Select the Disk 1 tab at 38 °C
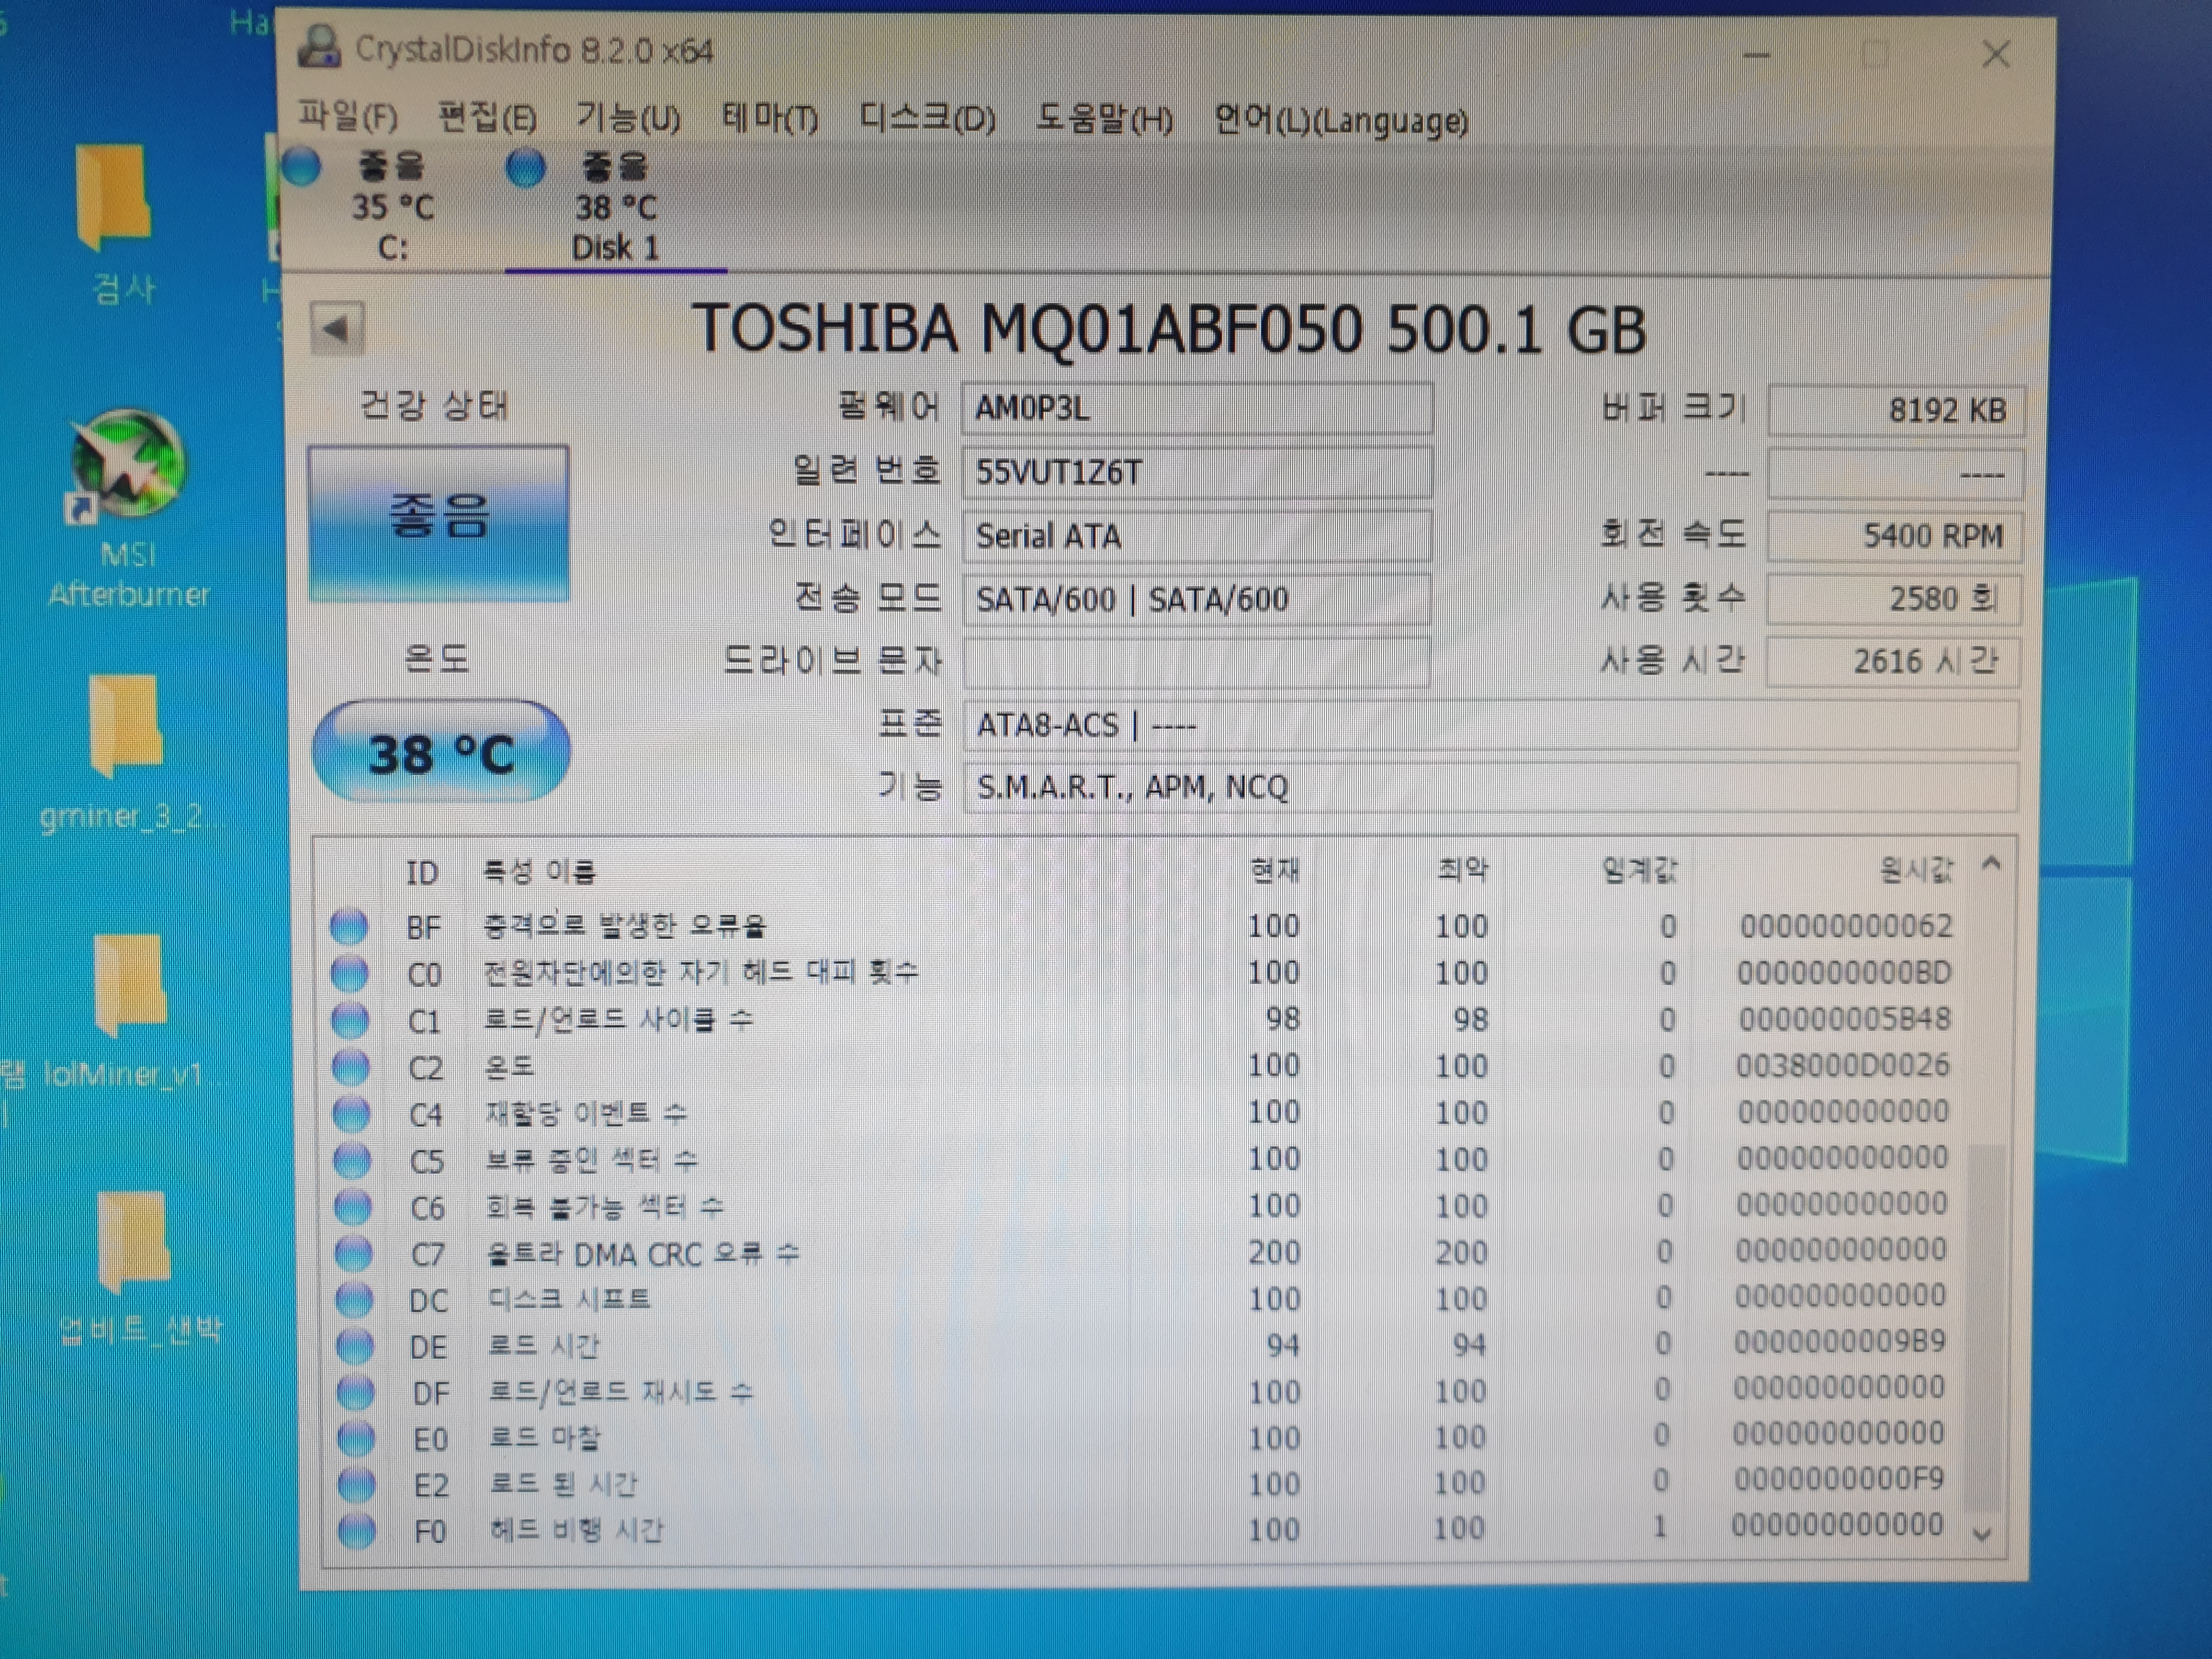This screenshot has height=1659, width=2212. tap(615, 207)
